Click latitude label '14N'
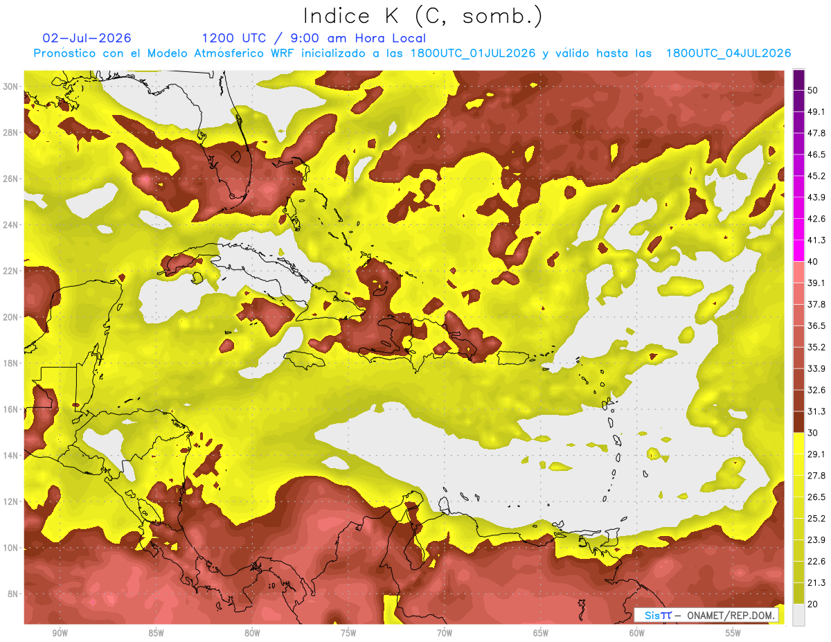The image size is (831, 642). tap(11, 456)
